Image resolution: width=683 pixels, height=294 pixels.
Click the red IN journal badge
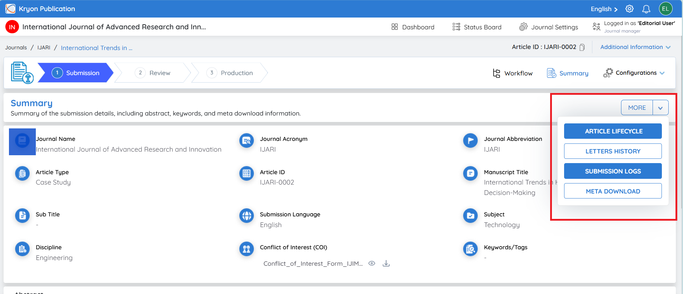pyautogui.click(x=12, y=27)
